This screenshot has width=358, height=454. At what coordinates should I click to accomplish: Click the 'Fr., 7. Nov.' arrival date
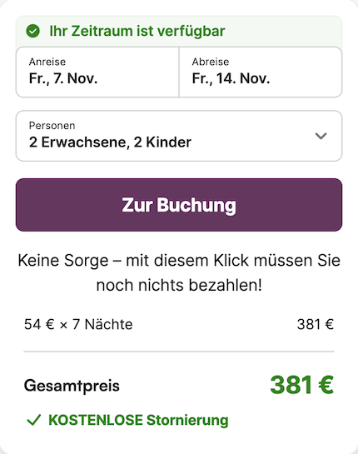pos(63,78)
